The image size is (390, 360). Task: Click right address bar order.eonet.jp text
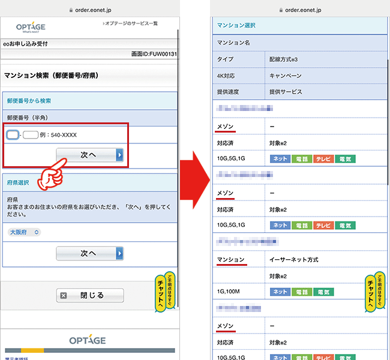coord(303,10)
